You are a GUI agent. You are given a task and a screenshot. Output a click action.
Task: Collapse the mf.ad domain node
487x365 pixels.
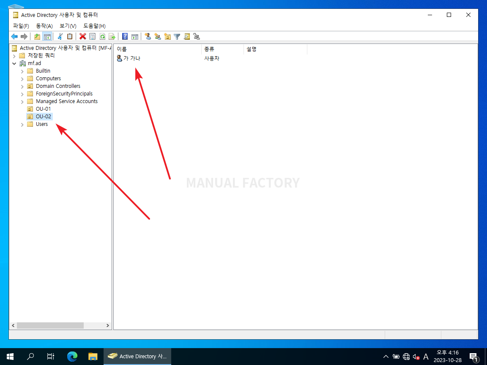pyautogui.click(x=14, y=63)
